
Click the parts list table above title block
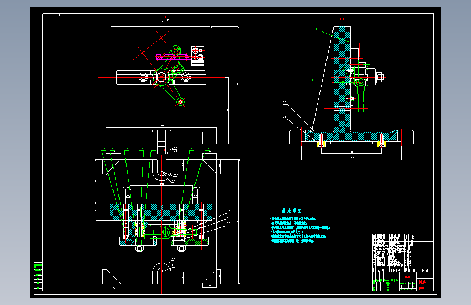[403, 253]
